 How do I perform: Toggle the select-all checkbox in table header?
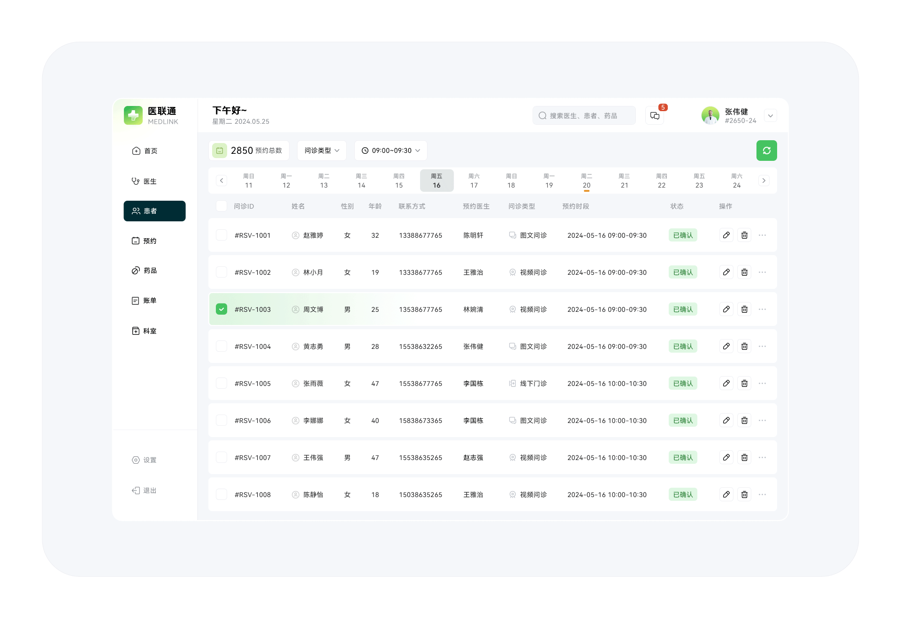point(221,206)
